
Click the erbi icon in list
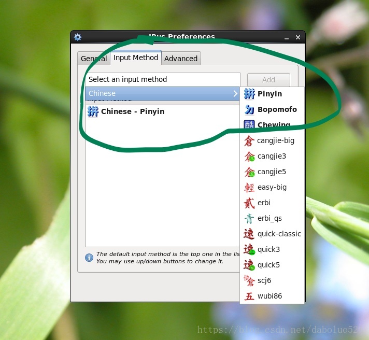click(249, 203)
